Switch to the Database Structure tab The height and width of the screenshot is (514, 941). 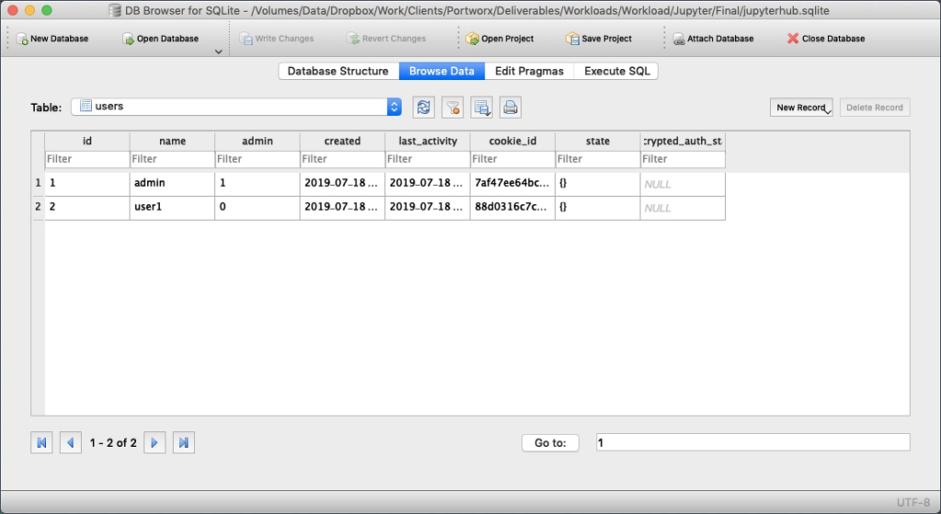coord(338,71)
